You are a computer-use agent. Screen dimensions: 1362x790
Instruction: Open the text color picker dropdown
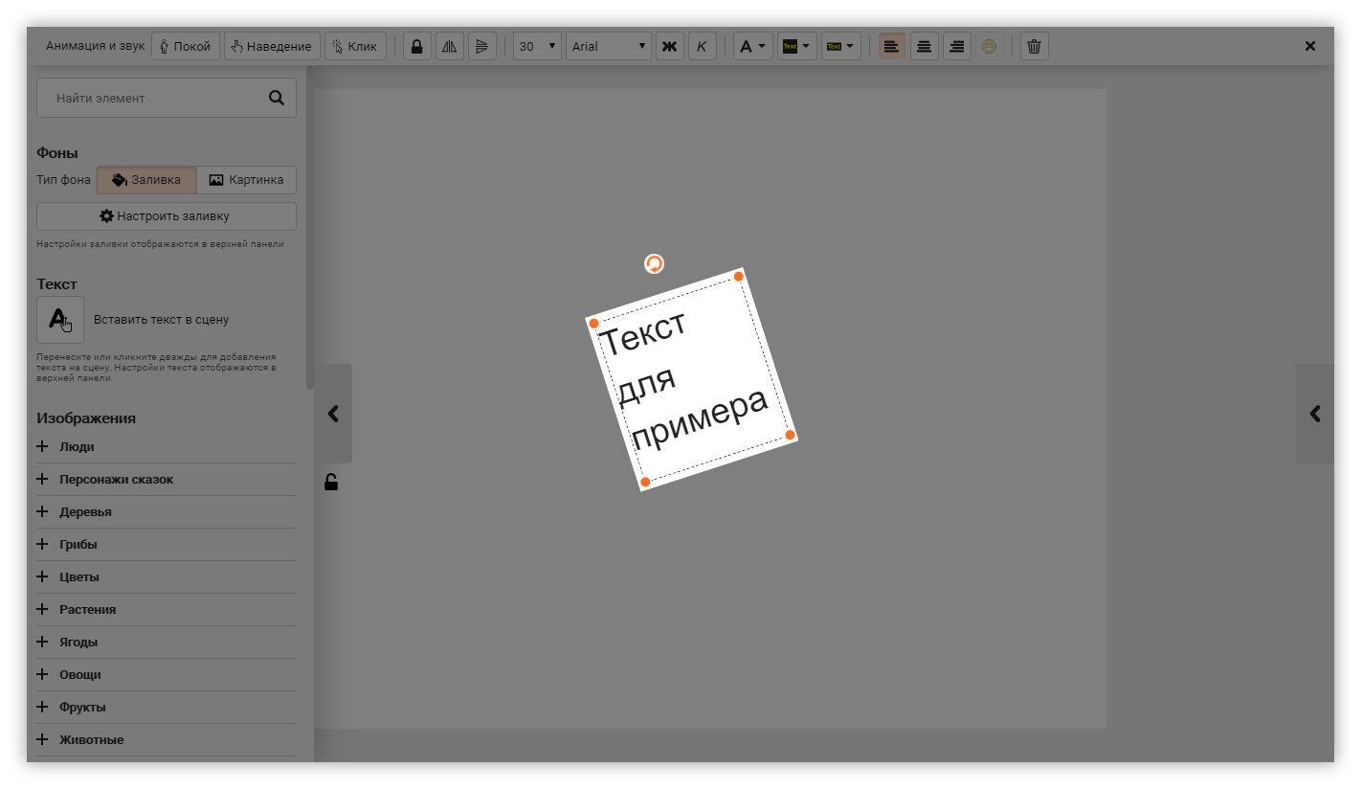click(753, 46)
